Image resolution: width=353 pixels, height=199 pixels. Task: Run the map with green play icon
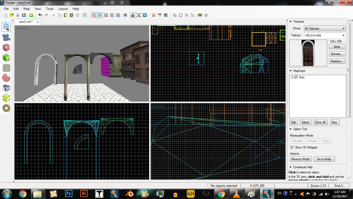tap(31, 15)
